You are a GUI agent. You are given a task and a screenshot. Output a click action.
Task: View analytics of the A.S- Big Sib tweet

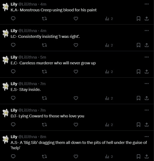(109, 157)
